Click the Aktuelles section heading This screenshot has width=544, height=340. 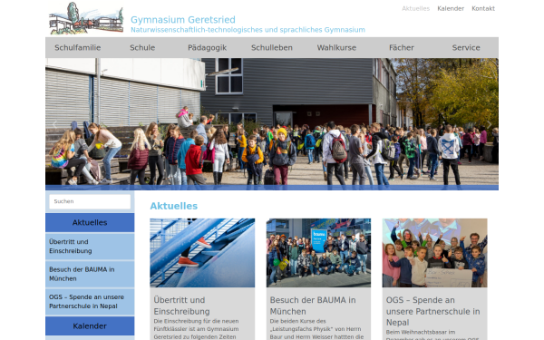(x=174, y=206)
